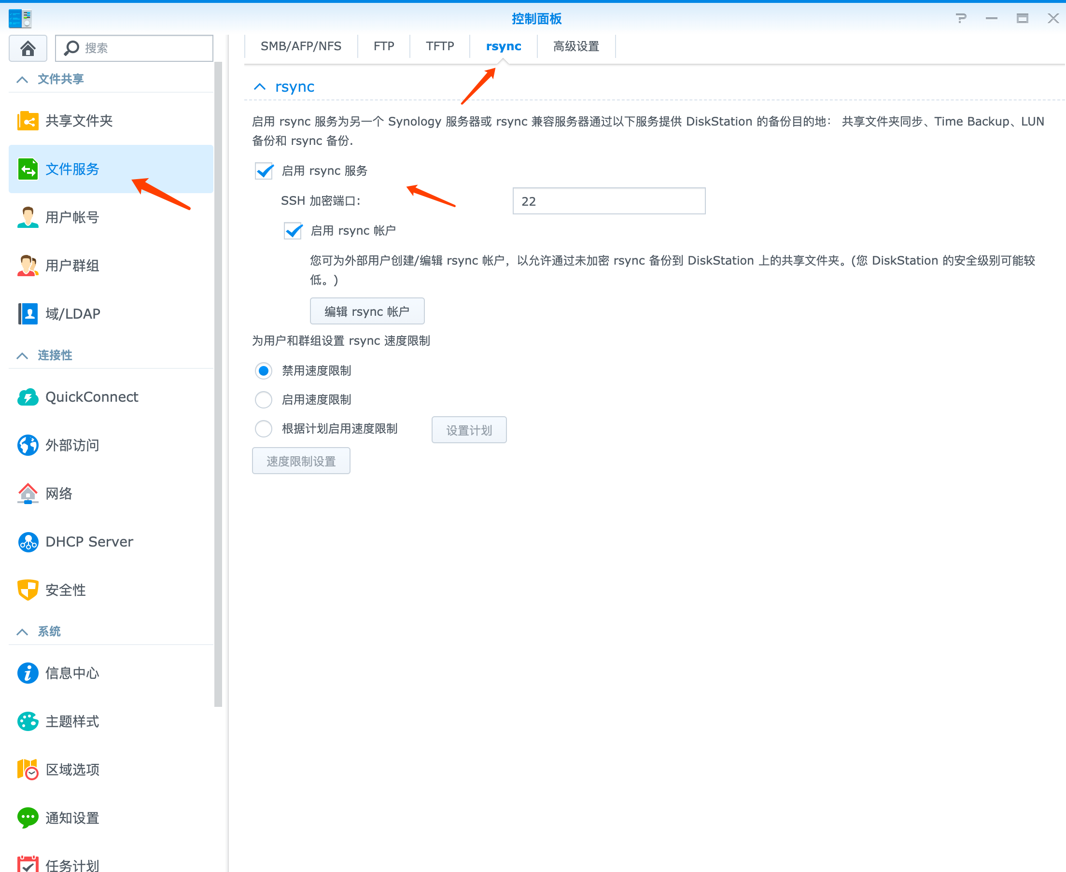Image resolution: width=1066 pixels, height=872 pixels.
Task: Open the 高级设置 tab
Action: pyautogui.click(x=576, y=46)
